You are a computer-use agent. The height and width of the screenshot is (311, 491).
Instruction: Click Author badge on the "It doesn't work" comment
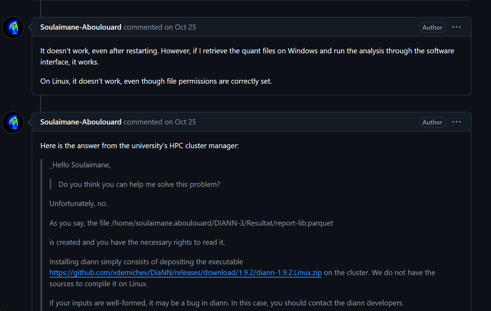pyautogui.click(x=432, y=28)
